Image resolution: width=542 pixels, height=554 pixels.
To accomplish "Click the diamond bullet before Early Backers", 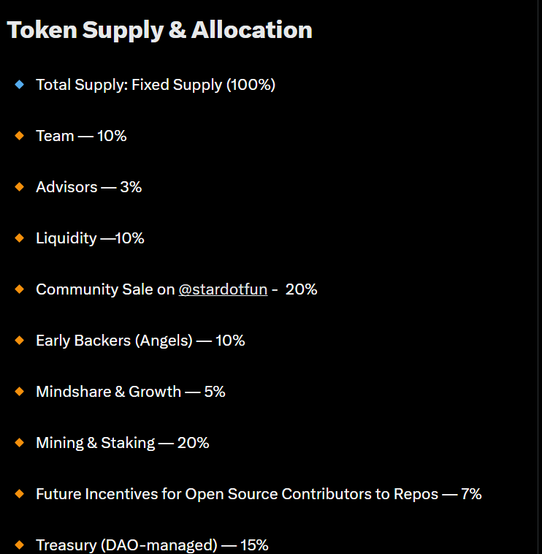I will (20, 341).
